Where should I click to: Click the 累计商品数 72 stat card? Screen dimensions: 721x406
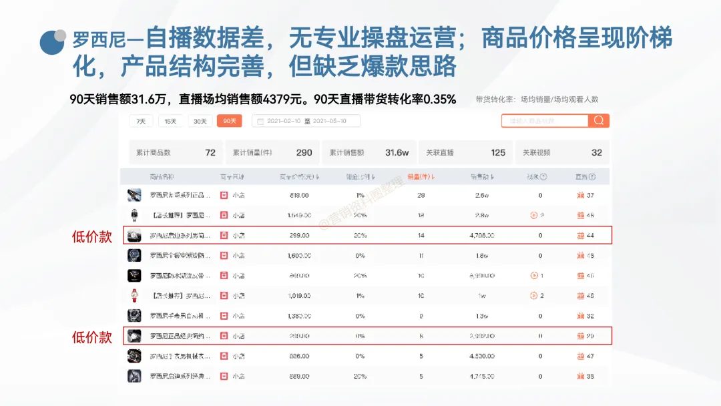click(176, 153)
